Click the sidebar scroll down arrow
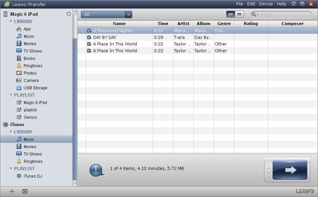318x197 pixels. click(x=75, y=183)
